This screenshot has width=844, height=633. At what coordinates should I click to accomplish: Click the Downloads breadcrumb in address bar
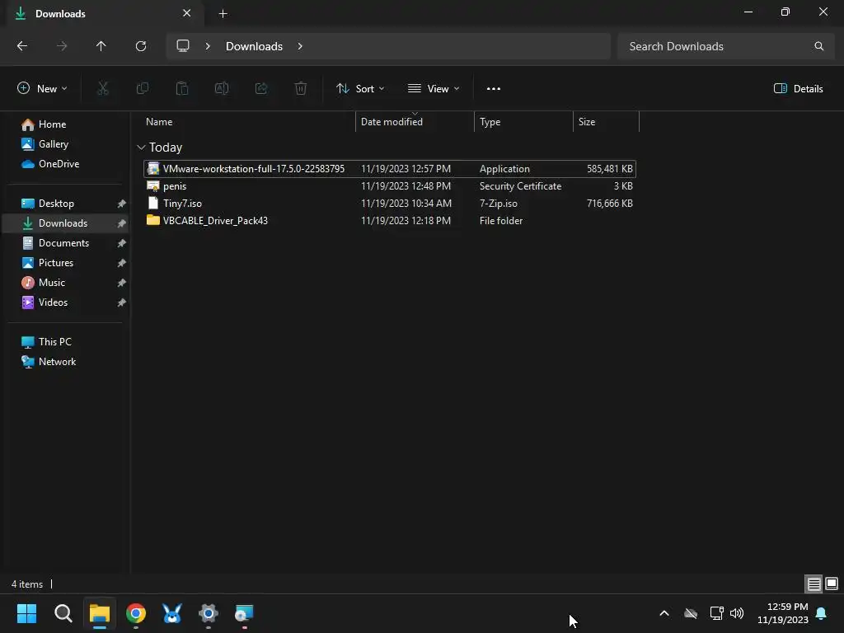pyautogui.click(x=254, y=46)
